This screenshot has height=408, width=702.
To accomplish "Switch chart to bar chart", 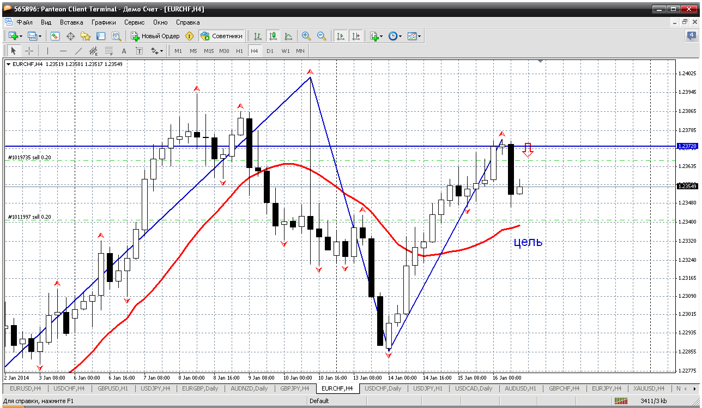I will click(258, 36).
